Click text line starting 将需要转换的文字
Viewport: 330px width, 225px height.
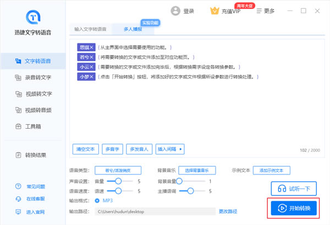(146, 57)
